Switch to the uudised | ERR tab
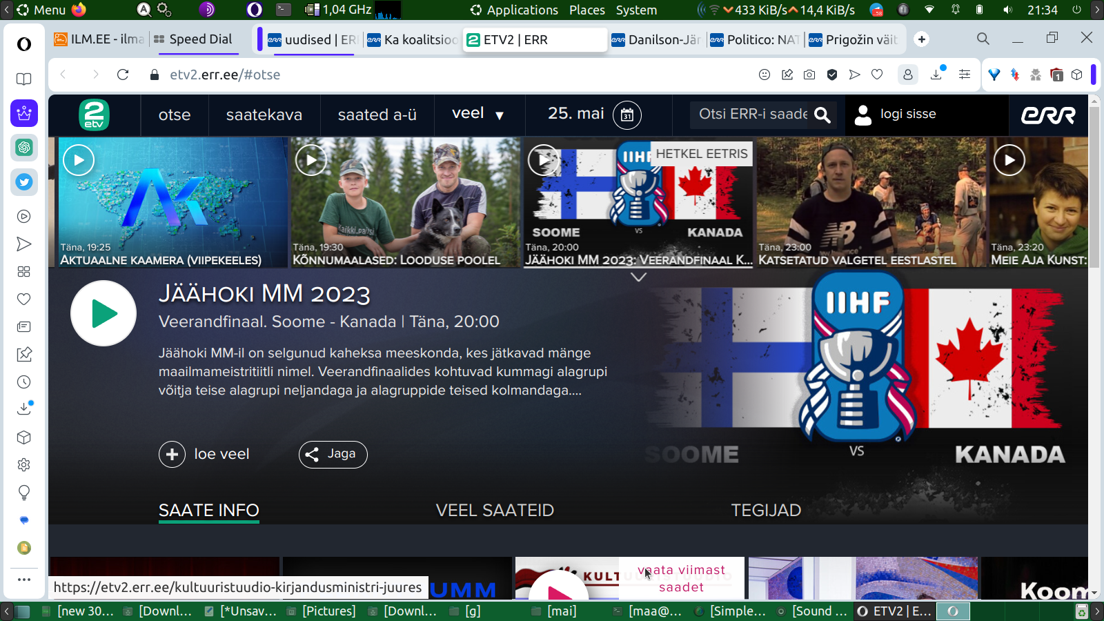 (x=311, y=40)
